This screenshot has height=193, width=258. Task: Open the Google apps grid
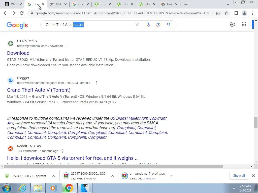[x=244, y=24]
